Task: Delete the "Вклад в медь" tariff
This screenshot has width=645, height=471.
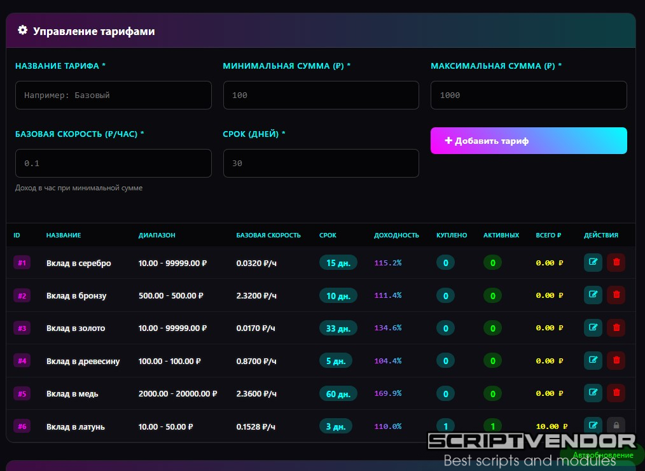Action: point(616,393)
